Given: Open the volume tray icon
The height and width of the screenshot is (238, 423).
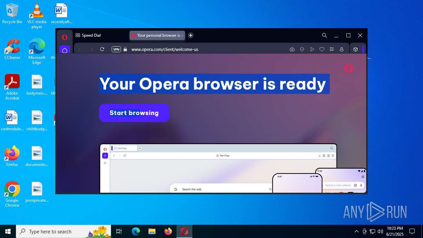Looking at the screenshot, I should [380, 231].
